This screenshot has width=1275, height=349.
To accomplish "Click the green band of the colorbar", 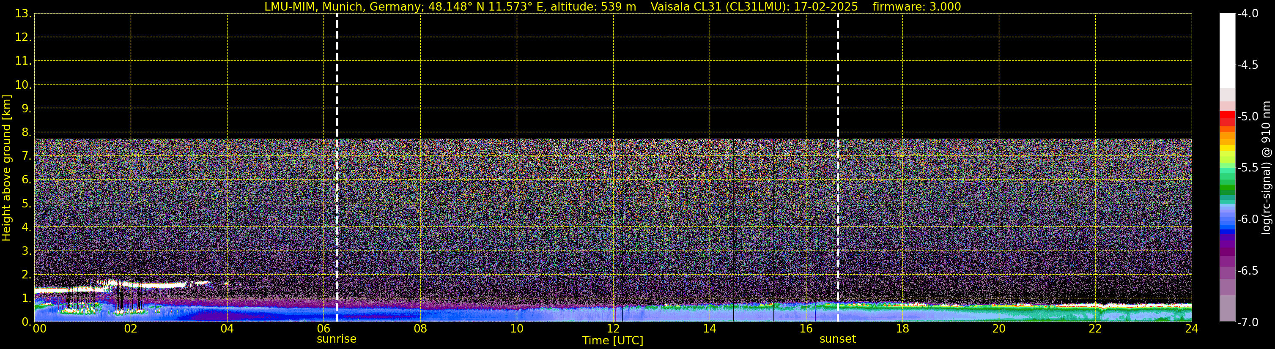I will tap(1228, 188).
